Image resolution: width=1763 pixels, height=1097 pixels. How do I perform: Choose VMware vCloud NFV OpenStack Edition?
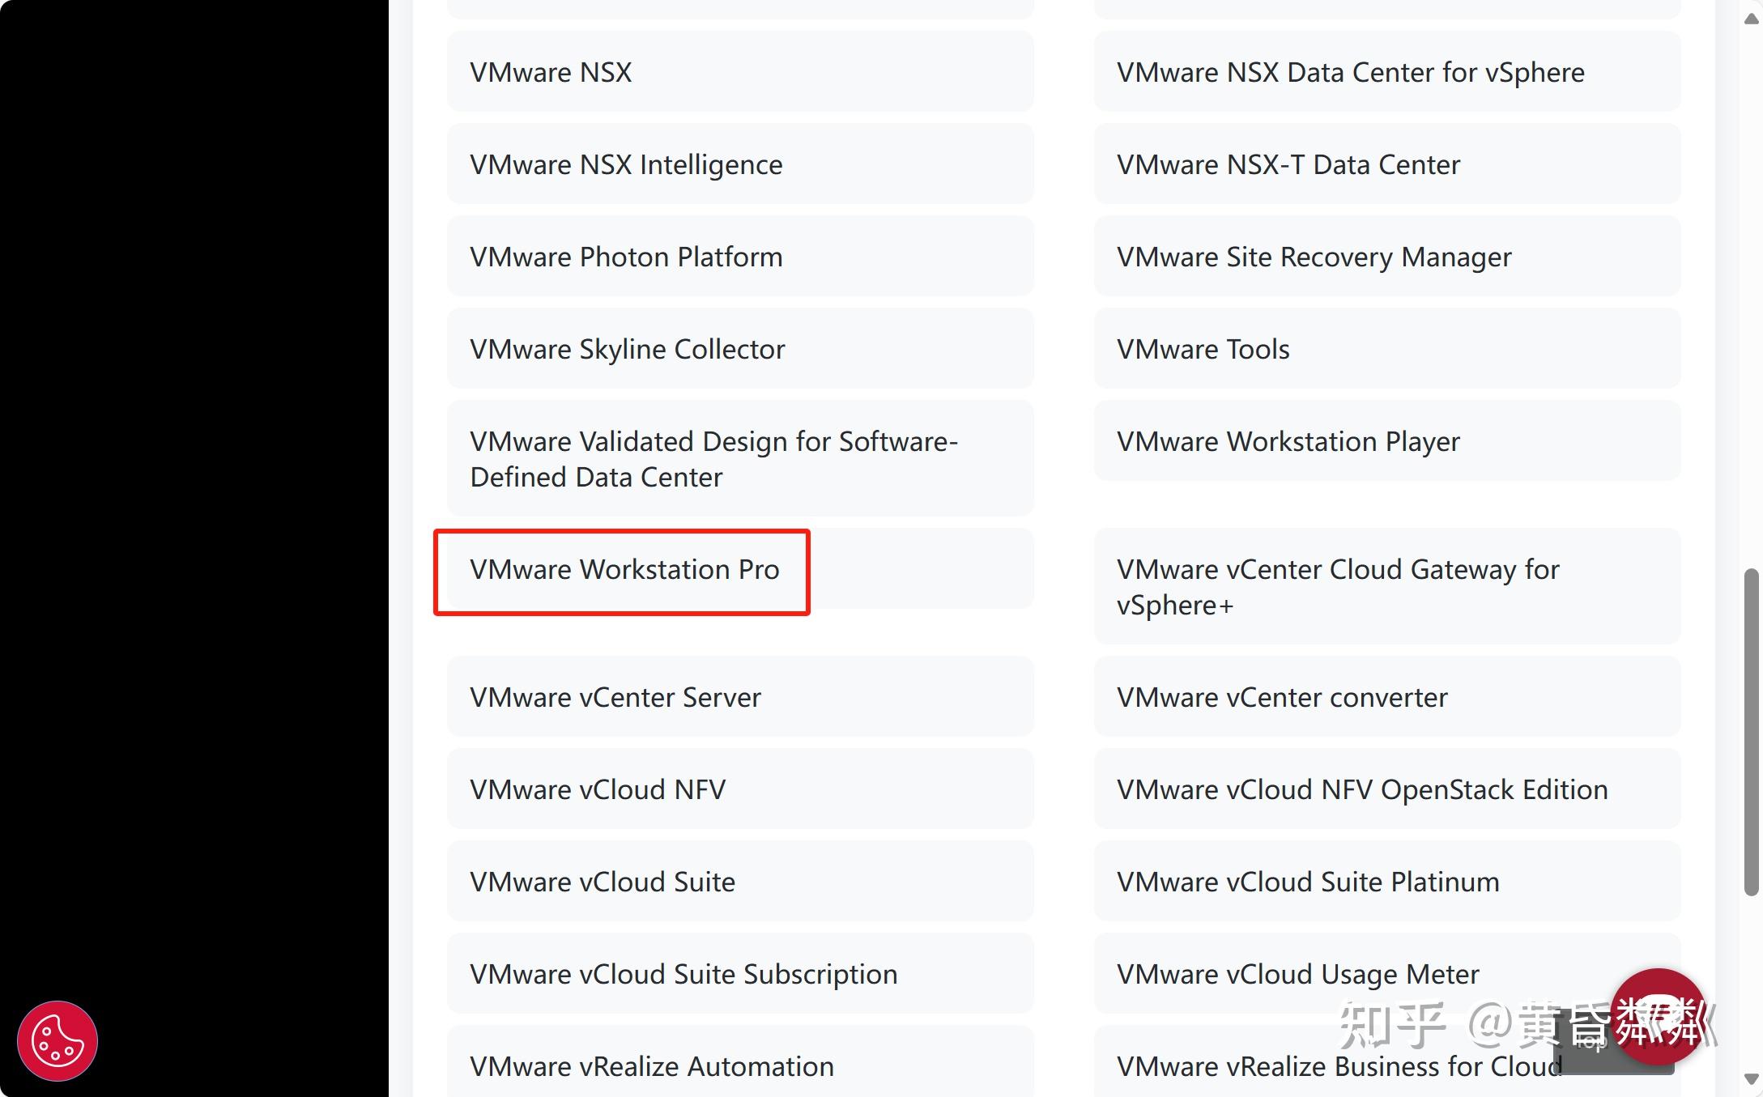[1361, 790]
